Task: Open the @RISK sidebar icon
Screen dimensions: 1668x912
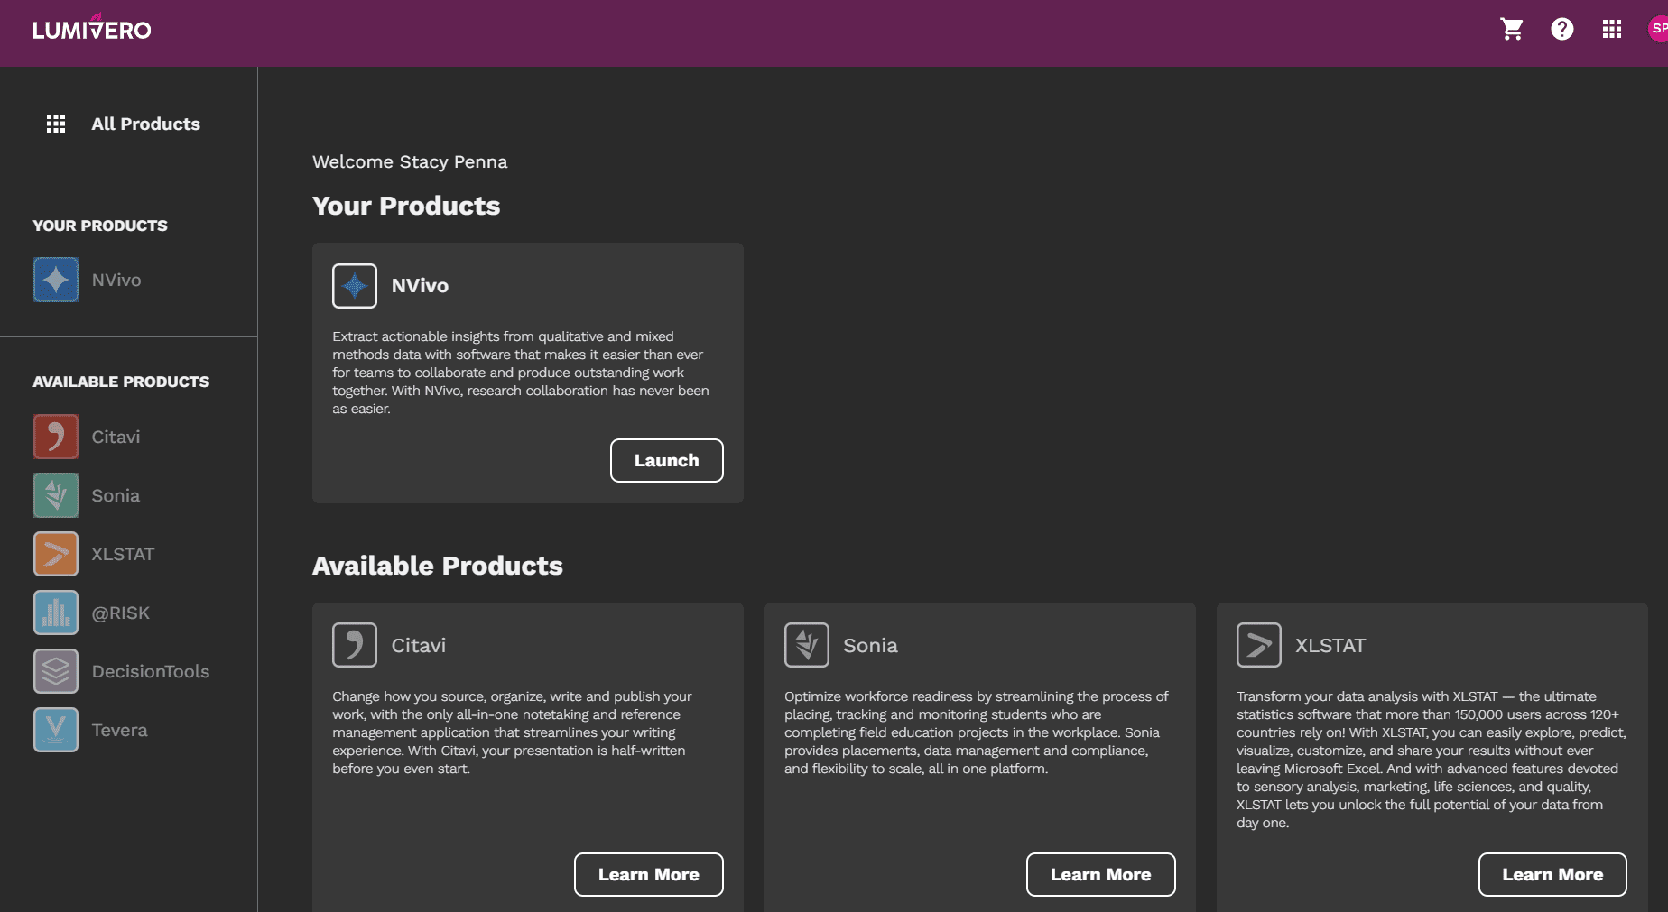Action: point(56,613)
